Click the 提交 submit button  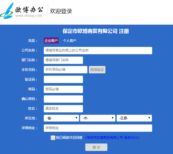point(96,147)
